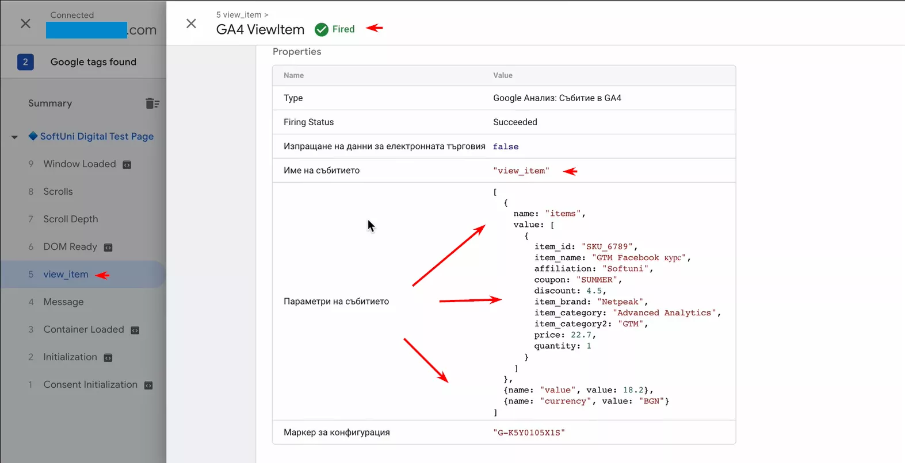Click the Name column header
The width and height of the screenshot is (905, 463).
293,75
